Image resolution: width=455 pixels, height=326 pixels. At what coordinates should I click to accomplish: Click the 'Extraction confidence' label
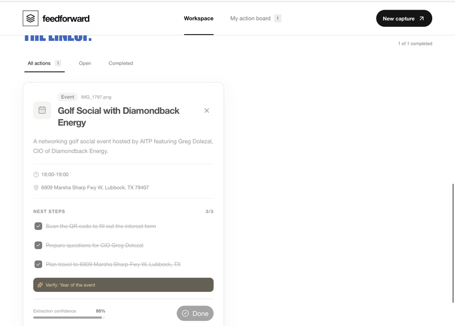click(x=55, y=311)
